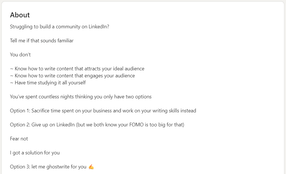Click the bullet about content that engages audience
The width and height of the screenshot is (286, 174).
click(72, 76)
